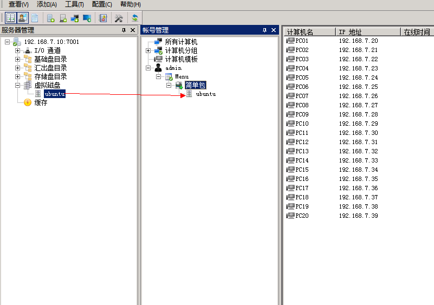Click the add disk toolbar icon
Viewport: 434px width, 305px height.
(x=63, y=18)
